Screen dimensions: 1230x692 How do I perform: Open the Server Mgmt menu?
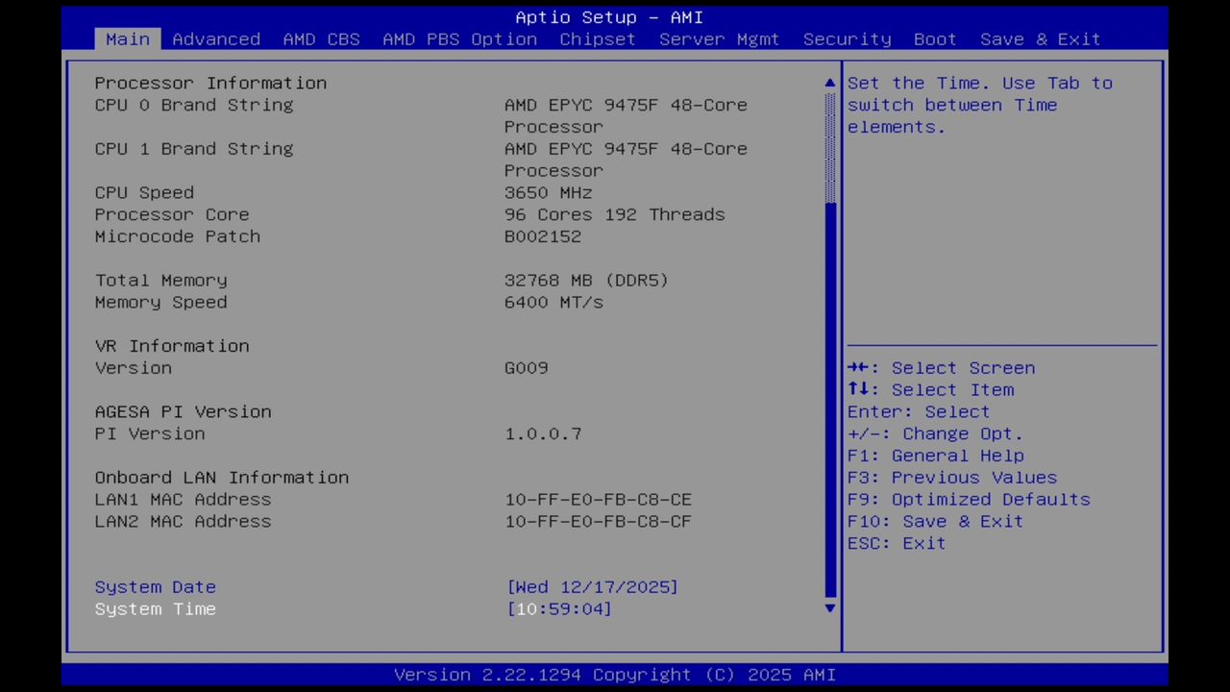719,39
